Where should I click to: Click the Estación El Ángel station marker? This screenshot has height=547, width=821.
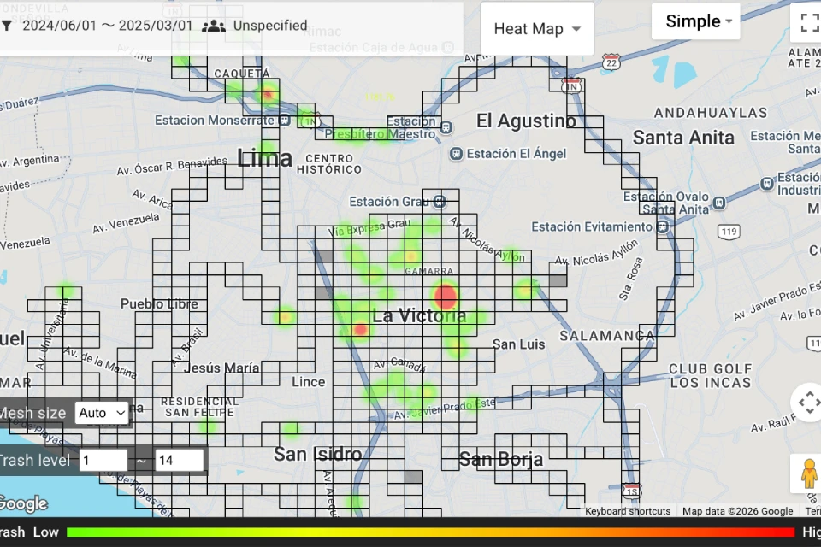[x=456, y=154]
